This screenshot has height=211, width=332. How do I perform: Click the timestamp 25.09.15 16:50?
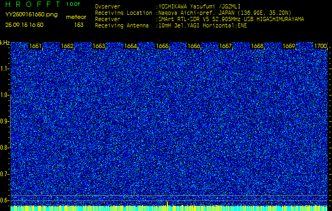click(x=24, y=25)
